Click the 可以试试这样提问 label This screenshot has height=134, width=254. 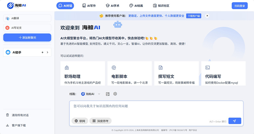tap(72, 56)
